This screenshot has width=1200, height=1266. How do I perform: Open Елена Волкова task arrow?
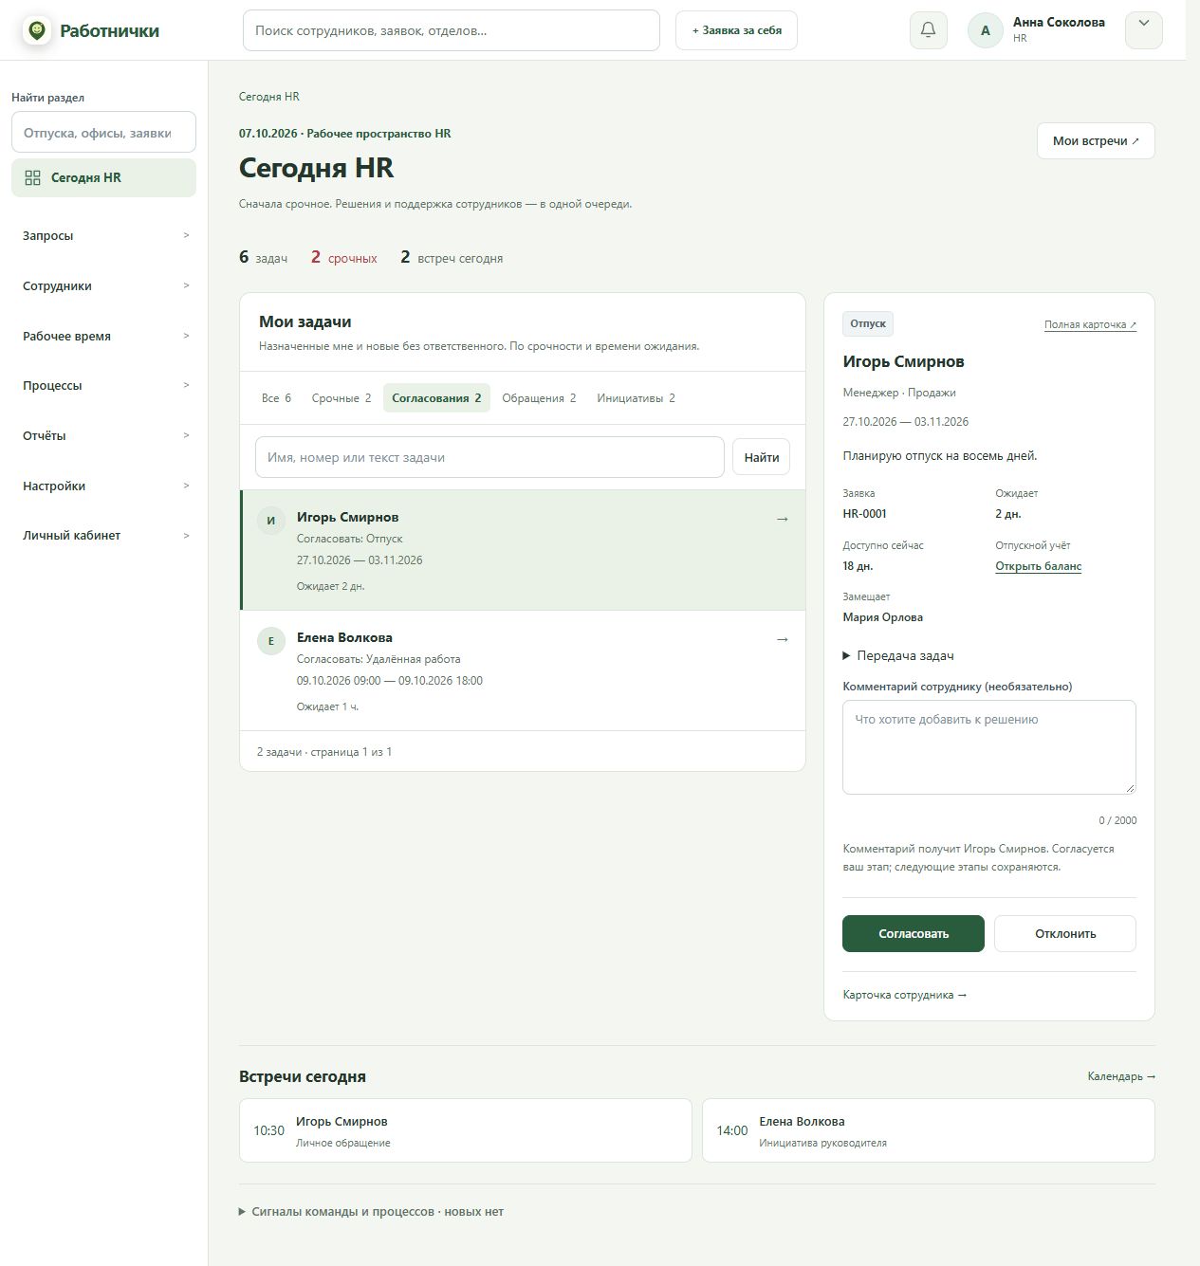point(783,639)
